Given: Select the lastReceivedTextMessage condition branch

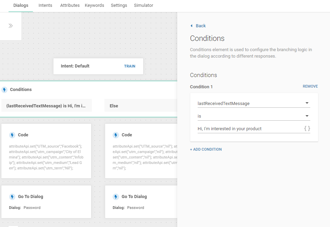Looking at the screenshot, I should [x=47, y=106].
